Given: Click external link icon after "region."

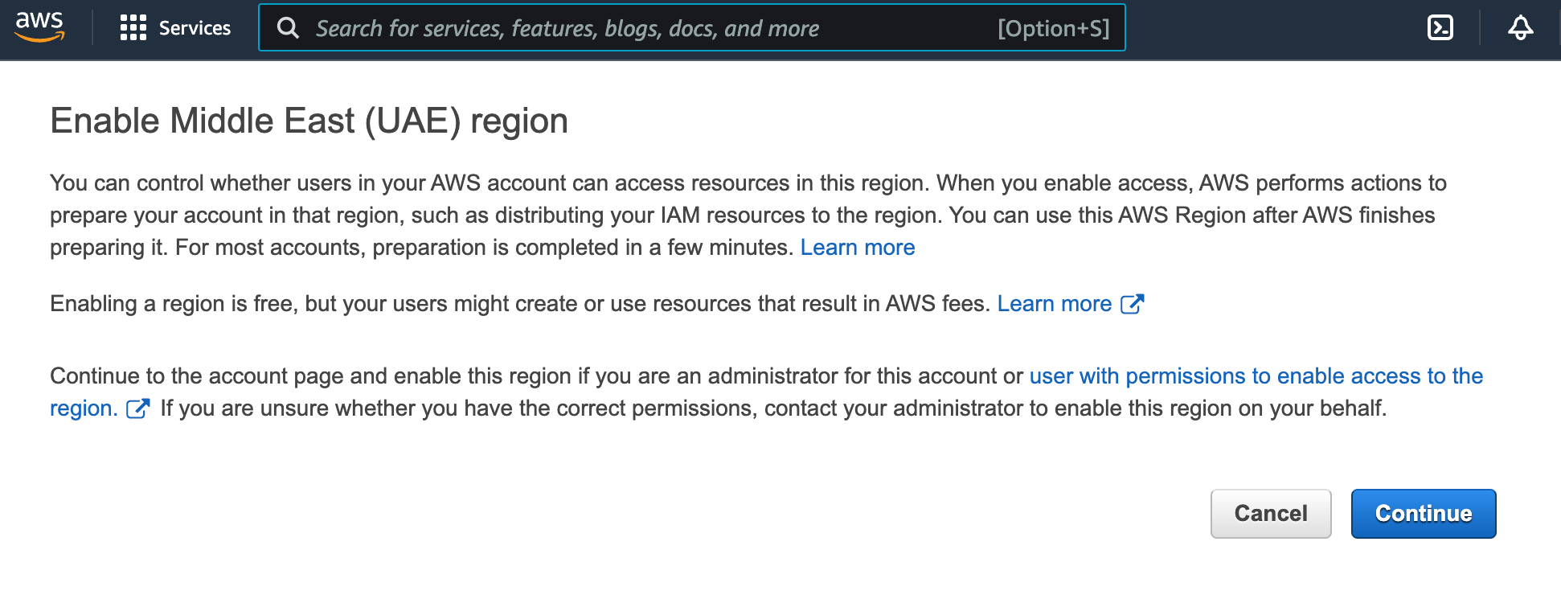Looking at the screenshot, I should pos(137,408).
